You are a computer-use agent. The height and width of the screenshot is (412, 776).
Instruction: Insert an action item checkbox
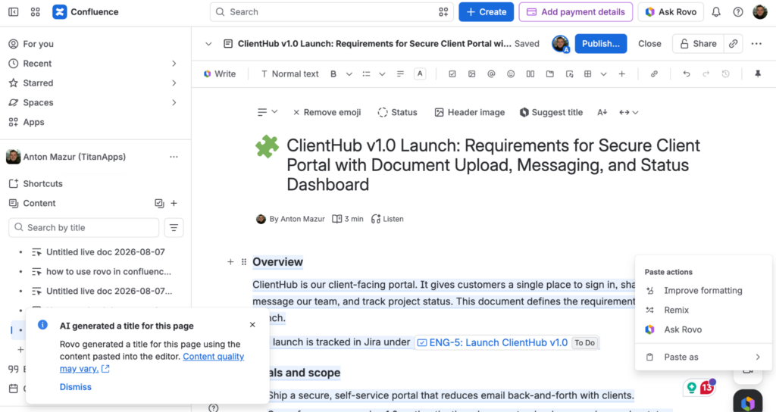[452, 73]
